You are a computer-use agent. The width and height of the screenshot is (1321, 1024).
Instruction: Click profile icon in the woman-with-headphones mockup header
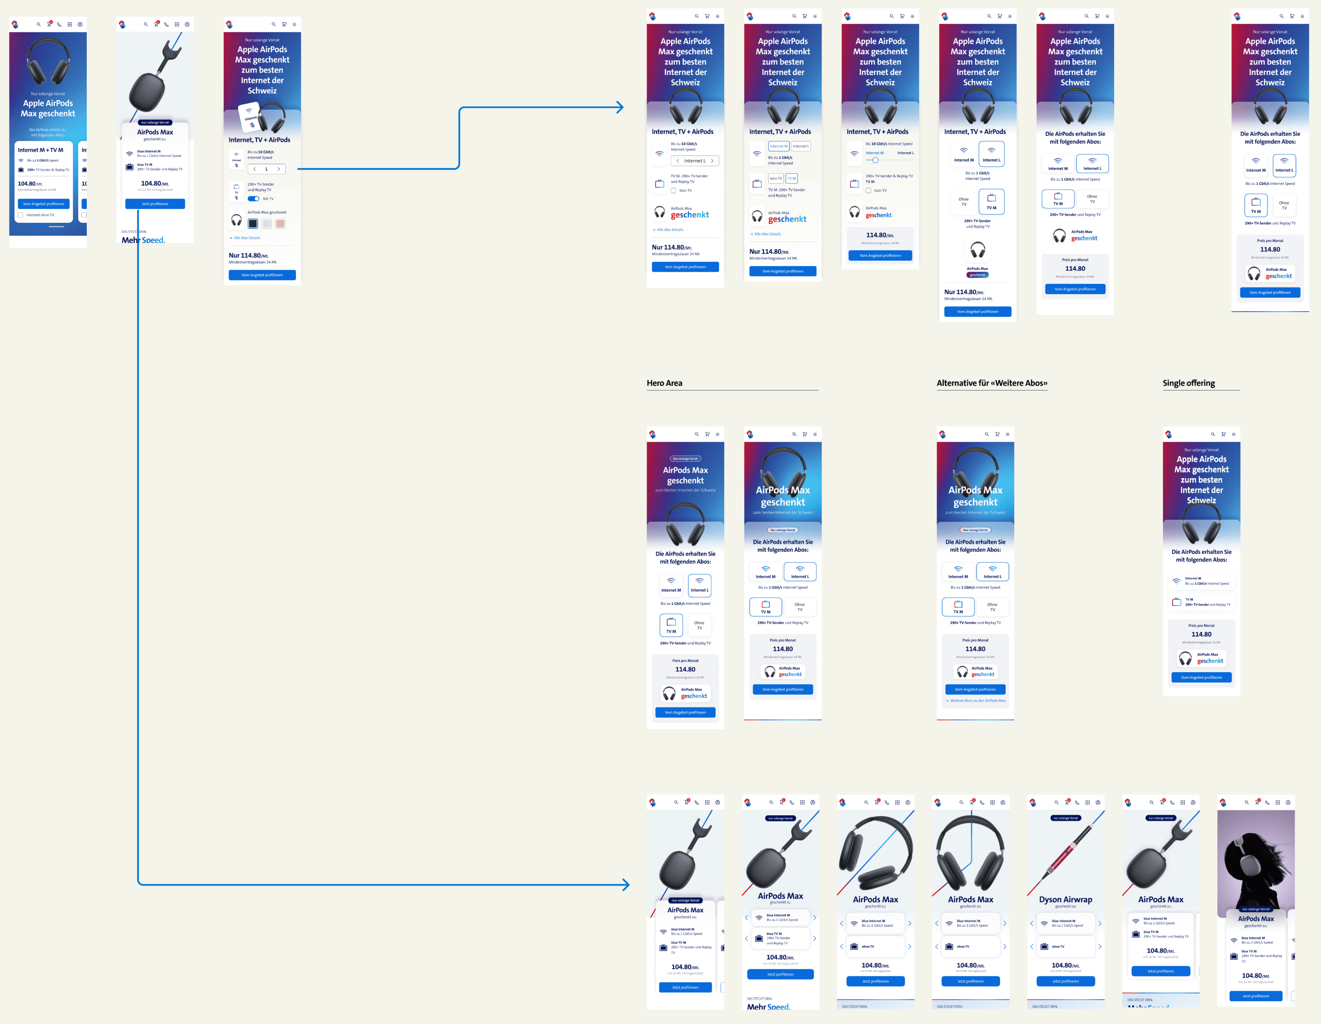[x=1288, y=803]
